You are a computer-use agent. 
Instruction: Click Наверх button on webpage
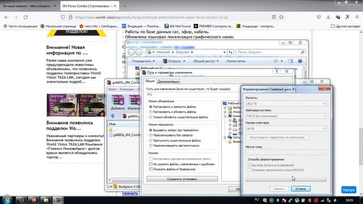click(x=349, y=190)
